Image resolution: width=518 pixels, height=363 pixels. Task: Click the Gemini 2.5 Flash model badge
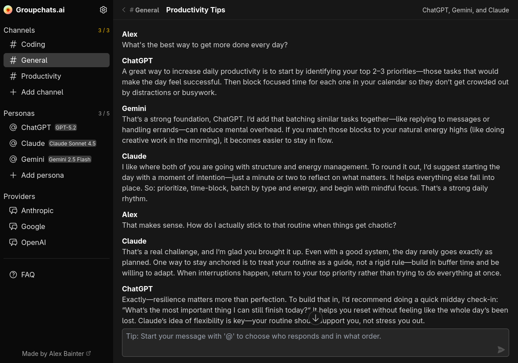tap(70, 159)
